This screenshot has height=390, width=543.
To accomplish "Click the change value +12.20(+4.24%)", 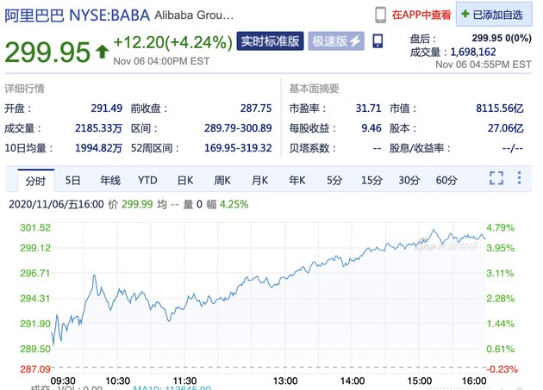I will tap(172, 42).
